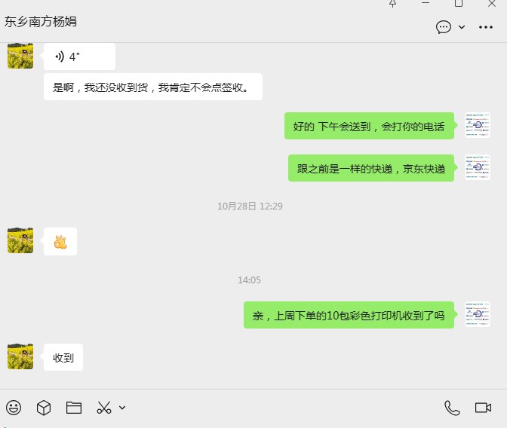This screenshot has height=428, width=507.
Task: Expand the chat bubble dropdown arrow
Action: click(x=462, y=27)
